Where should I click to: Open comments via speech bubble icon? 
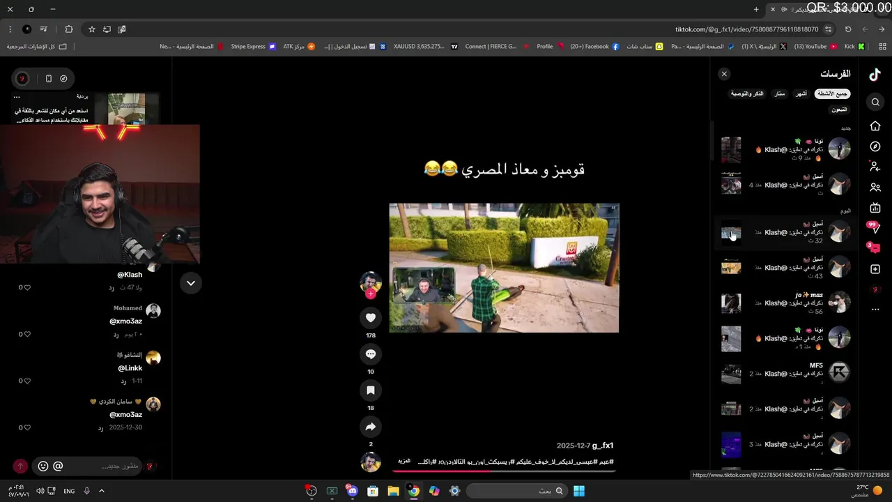click(371, 354)
